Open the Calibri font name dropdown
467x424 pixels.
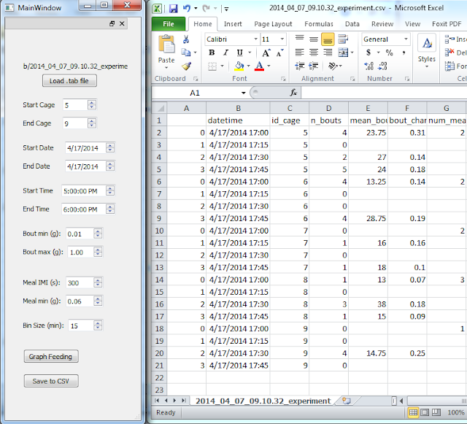(x=255, y=39)
